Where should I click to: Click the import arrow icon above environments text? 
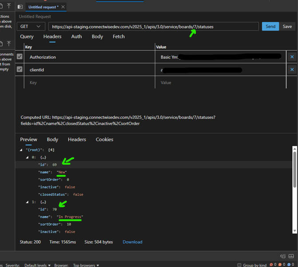9,44
